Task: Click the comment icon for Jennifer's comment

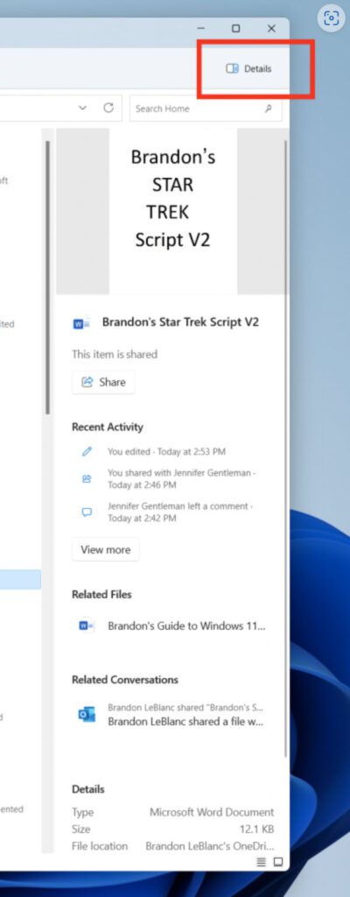Action: click(x=87, y=512)
